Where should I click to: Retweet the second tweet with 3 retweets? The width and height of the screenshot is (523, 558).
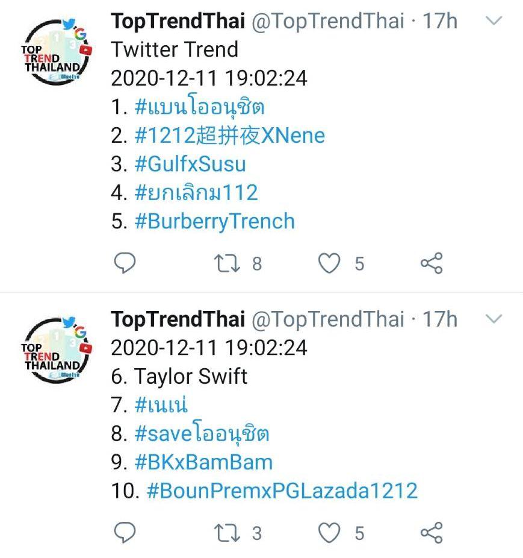227,533
